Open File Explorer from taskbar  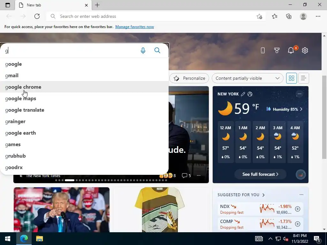39,239
